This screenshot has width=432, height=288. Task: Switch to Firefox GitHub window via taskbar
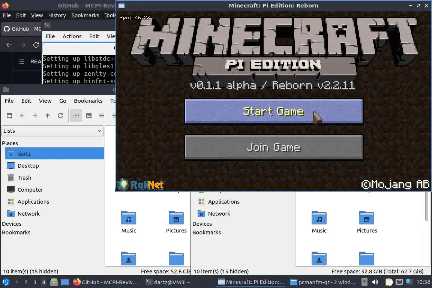(106, 282)
